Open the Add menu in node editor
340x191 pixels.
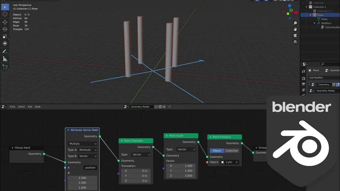pyautogui.click(x=30, y=107)
